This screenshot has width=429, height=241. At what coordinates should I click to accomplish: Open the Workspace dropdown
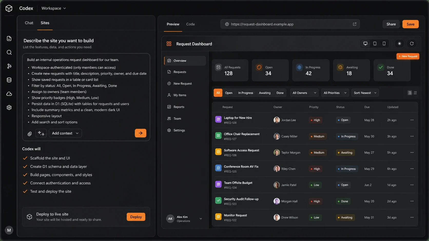click(54, 8)
